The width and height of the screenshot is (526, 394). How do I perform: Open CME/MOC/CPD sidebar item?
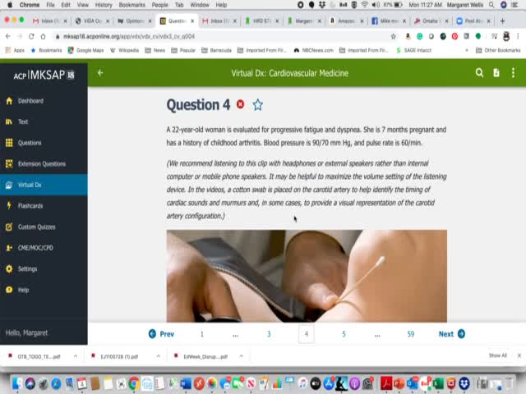35,248
